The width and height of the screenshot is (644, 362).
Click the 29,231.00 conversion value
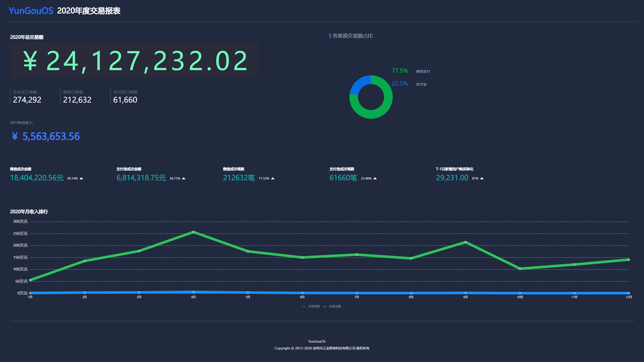[x=452, y=178]
